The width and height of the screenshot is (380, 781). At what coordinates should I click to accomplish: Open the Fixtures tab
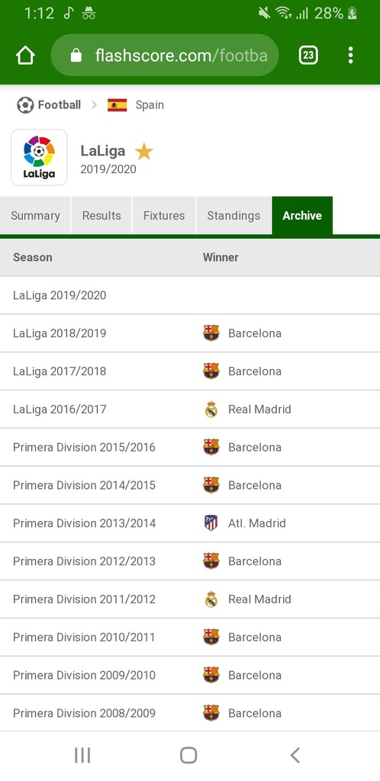pos(164,216)
